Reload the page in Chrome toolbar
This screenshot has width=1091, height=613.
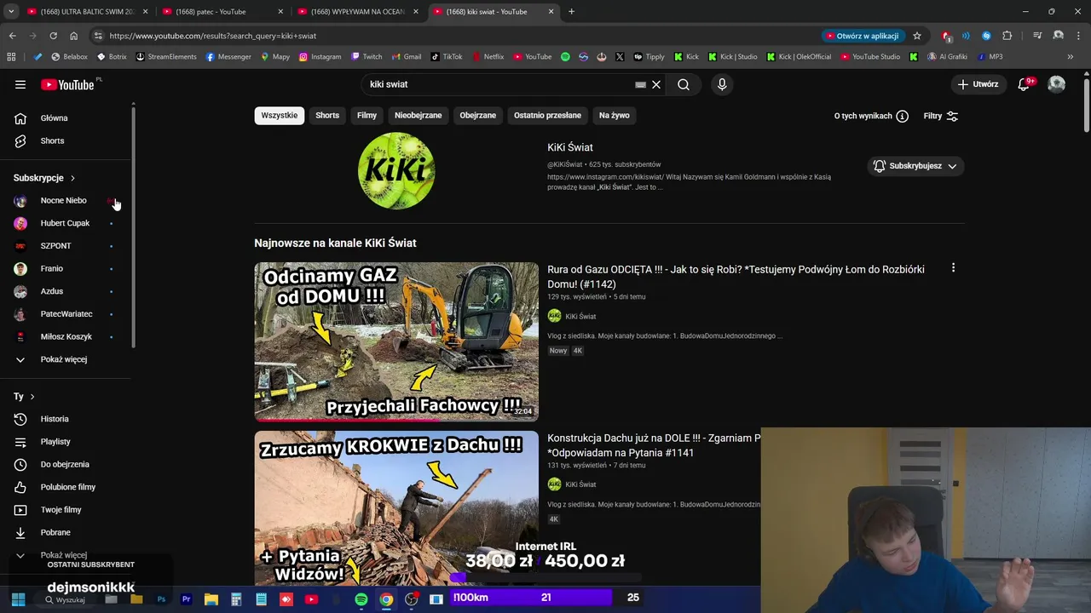(53, 36)
